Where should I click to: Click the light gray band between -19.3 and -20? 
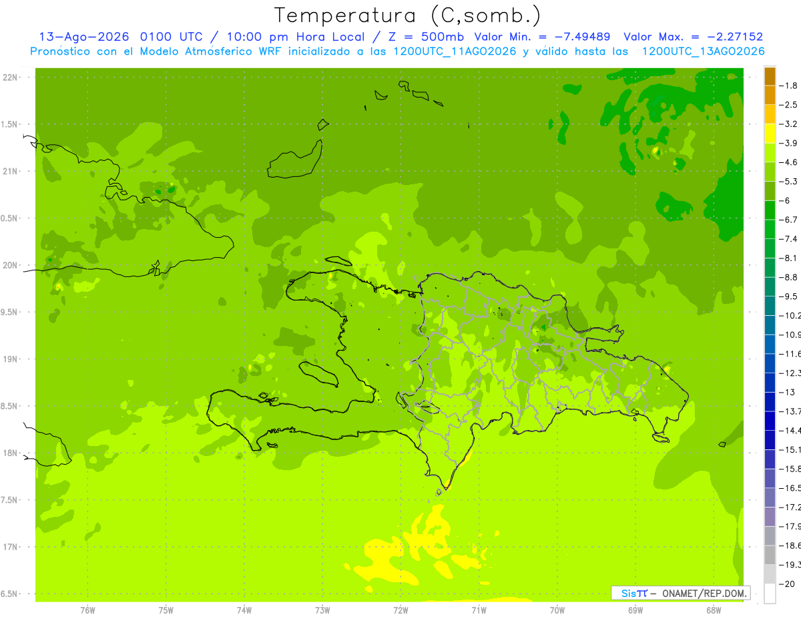point(770,574)
